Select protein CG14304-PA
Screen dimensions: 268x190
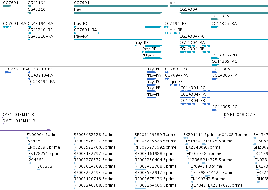pos(193,94)
